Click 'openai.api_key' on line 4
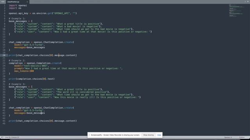Screen dimensions: 250x140 click(x=18, y=13)
